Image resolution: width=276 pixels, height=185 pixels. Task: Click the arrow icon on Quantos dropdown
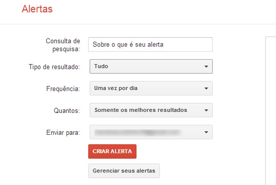pyautogui.click(x=206, y=110)
